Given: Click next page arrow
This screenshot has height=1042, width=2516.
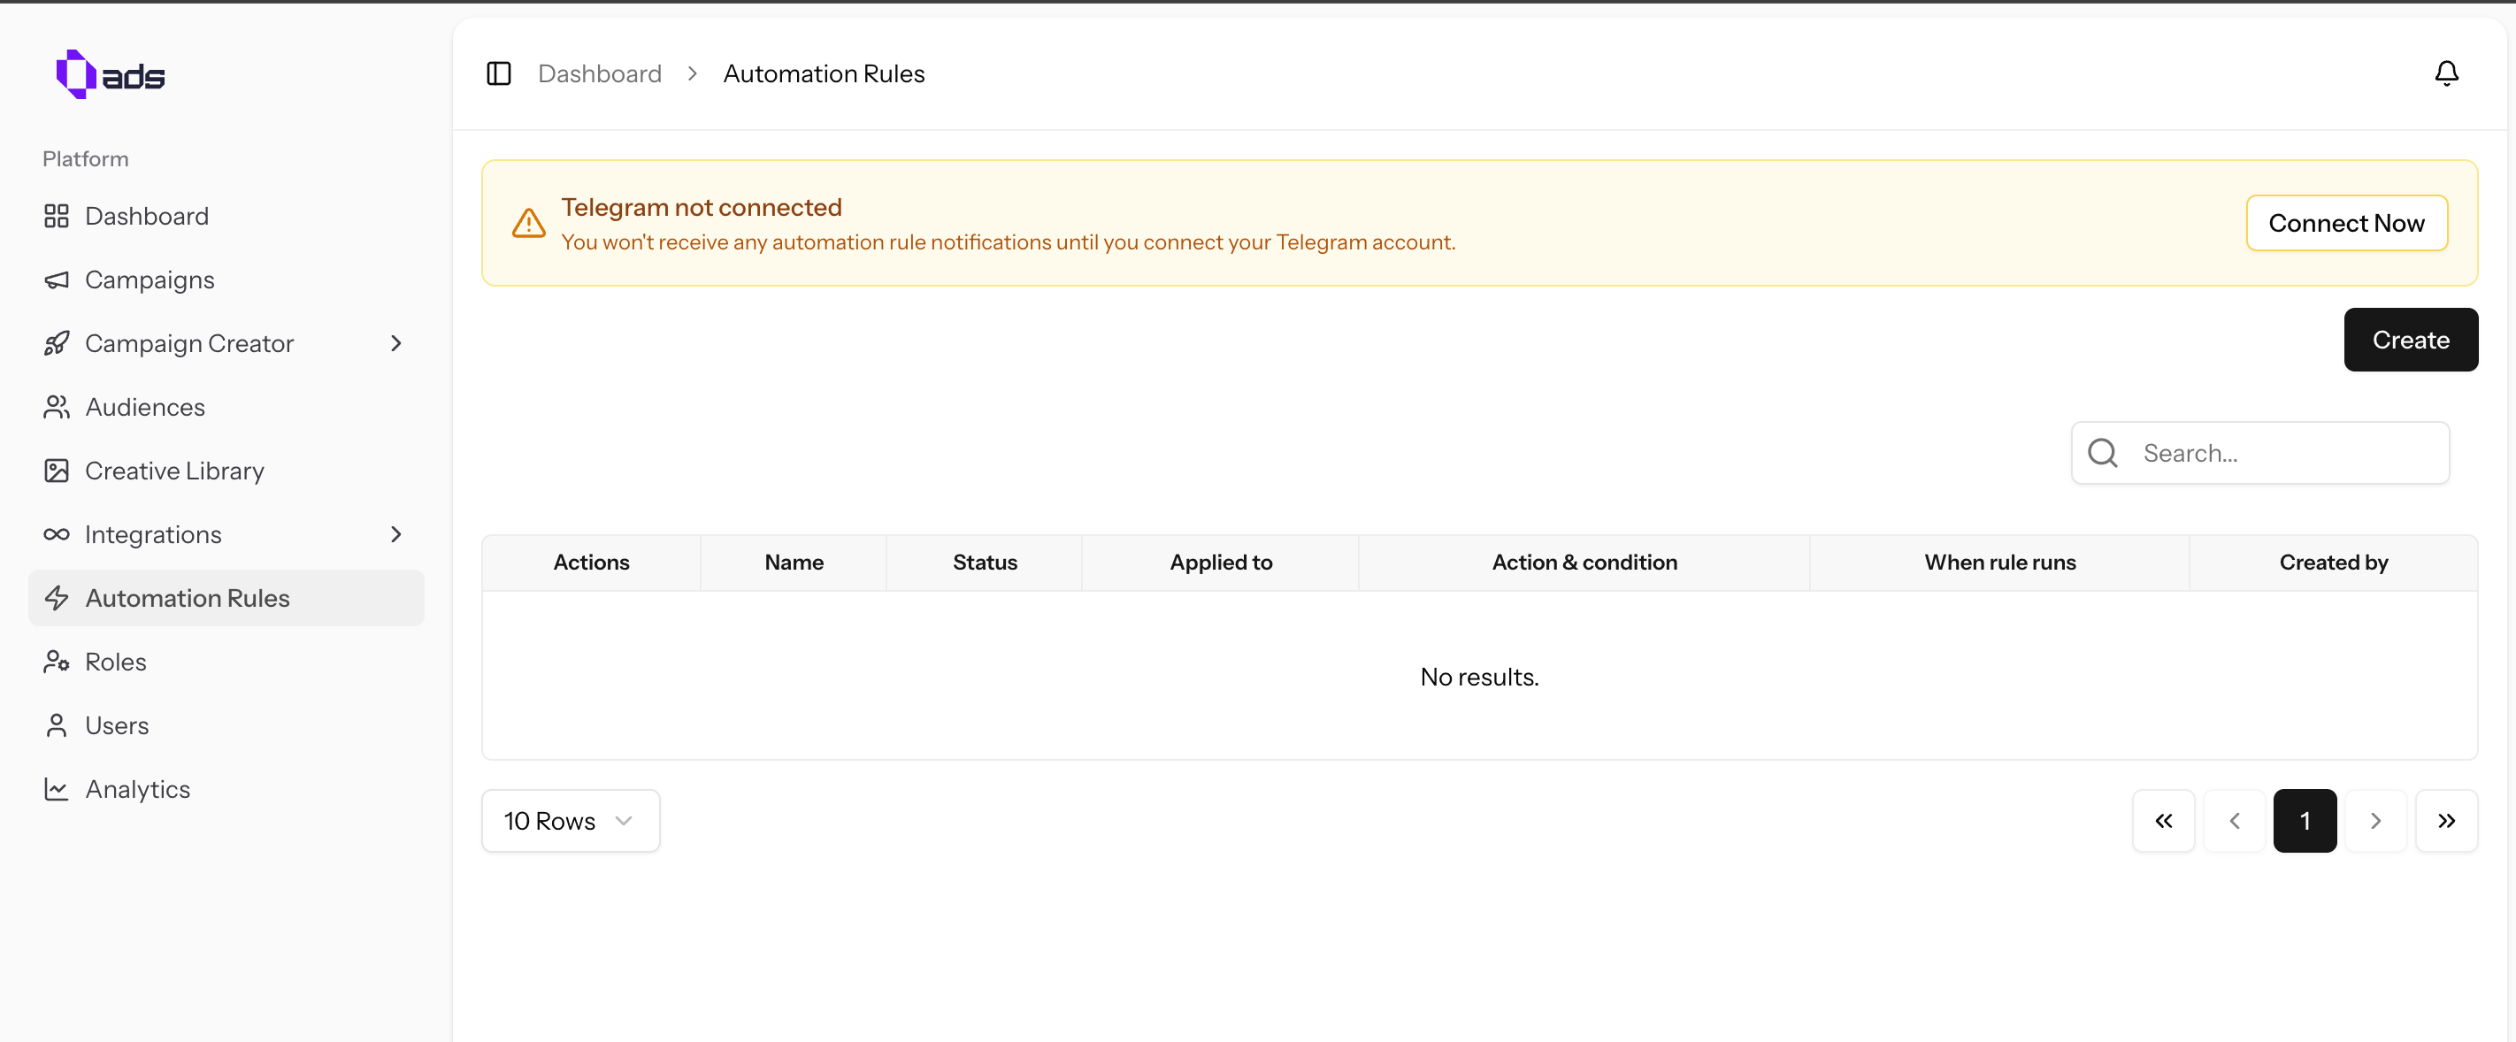Looking at the screenshot, I should (x=2375, y=820).
